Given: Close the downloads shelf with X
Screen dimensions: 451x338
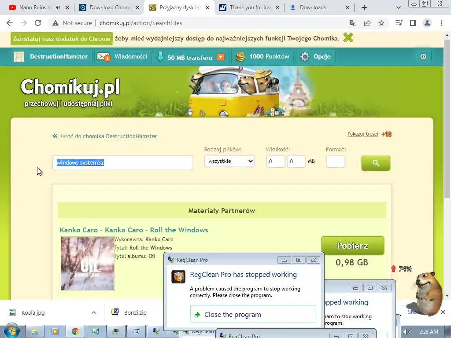Looking at the screenshot, I should point(443,312).
